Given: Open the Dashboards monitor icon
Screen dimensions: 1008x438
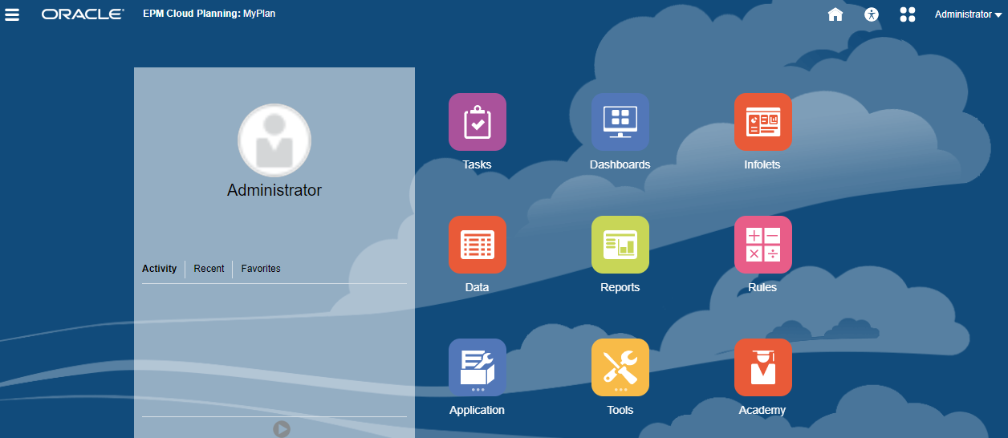Looking at the screenshot, I should pos(620,122).
